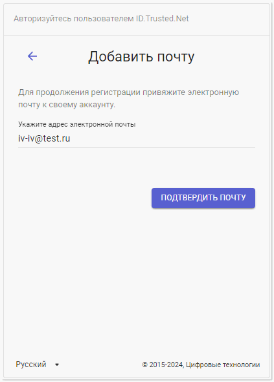
Task: Click the label 'Укажите адрес электронной почты'
Action: [76, 124]
